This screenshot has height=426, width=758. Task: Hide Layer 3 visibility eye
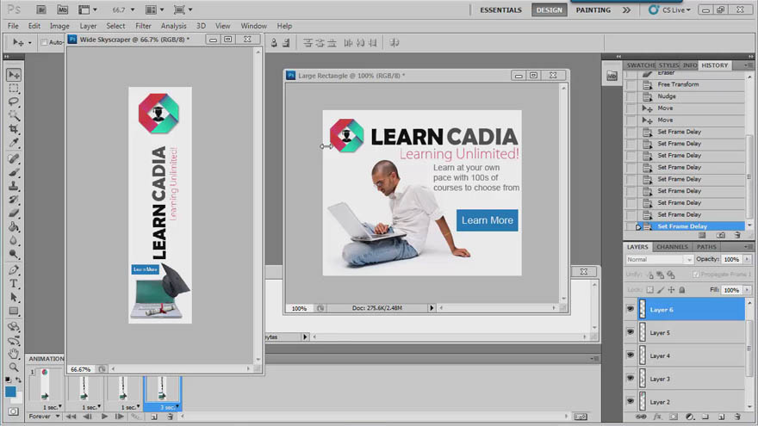click(631, 378)
